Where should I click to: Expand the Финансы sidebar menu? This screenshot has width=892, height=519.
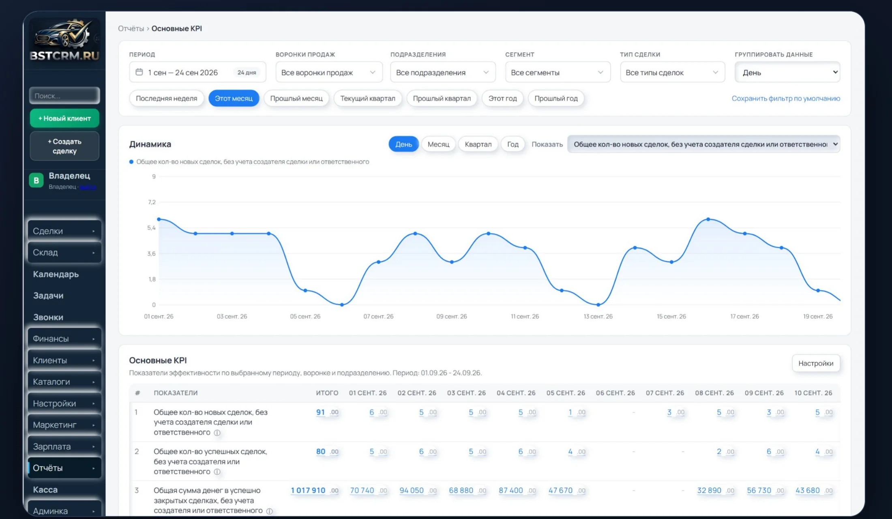(x=64, y=339)
